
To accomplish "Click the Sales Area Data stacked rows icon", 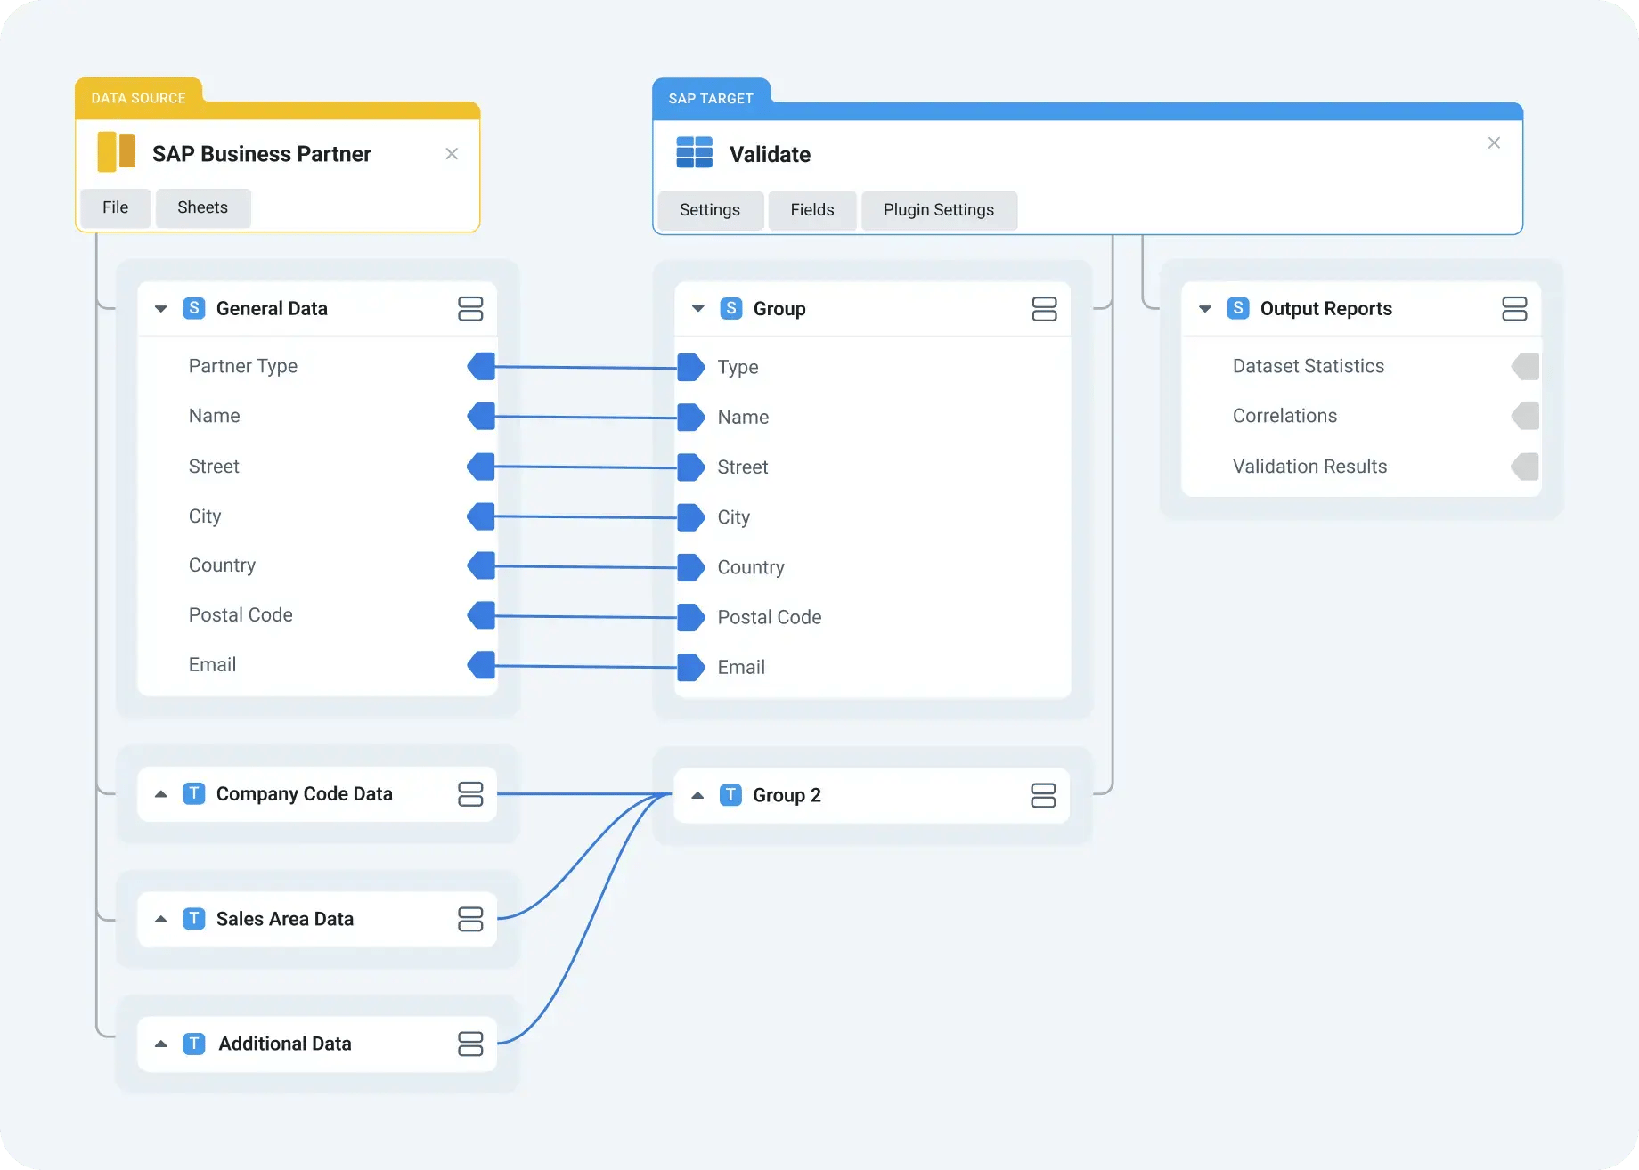I will tap(470, 919).
